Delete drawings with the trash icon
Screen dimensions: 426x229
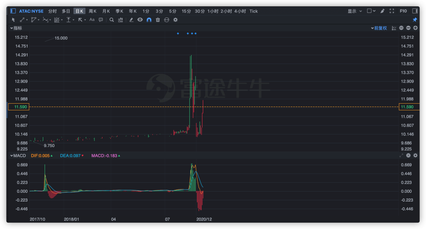pos(158,20)
